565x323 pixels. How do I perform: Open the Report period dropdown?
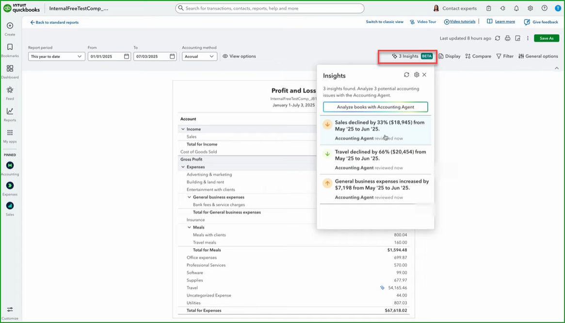click(57, 57)
